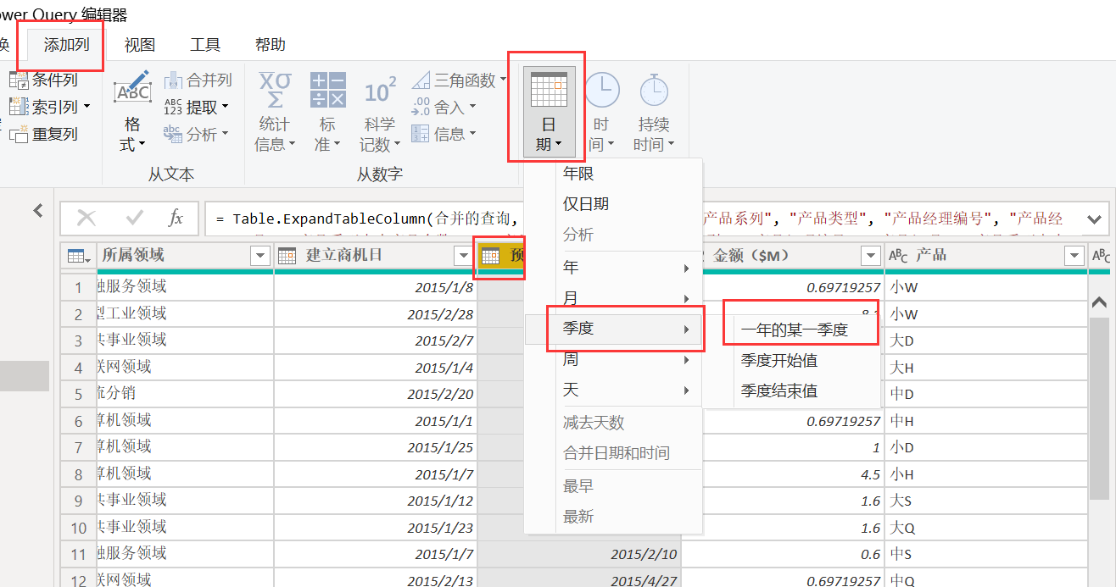Open the 持续时间 stopwatch menu
Screen dimensions: 1116x587
tap(654, 112)
